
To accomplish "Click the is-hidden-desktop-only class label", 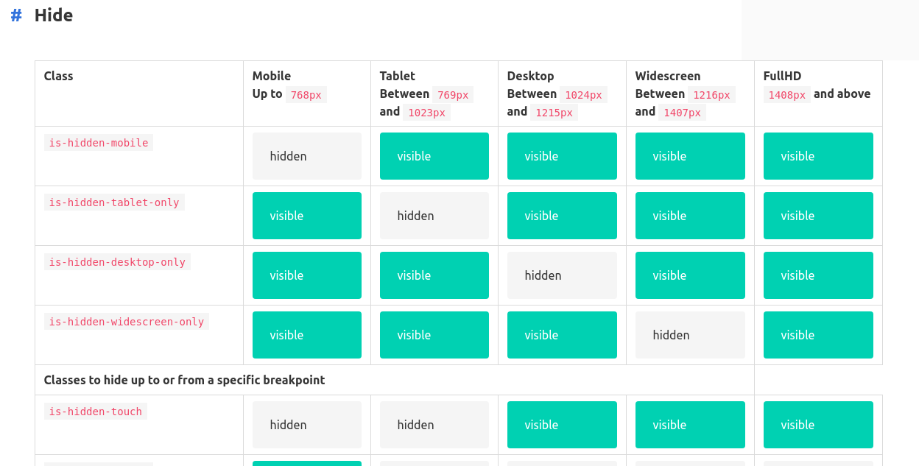I will (117, 262).
